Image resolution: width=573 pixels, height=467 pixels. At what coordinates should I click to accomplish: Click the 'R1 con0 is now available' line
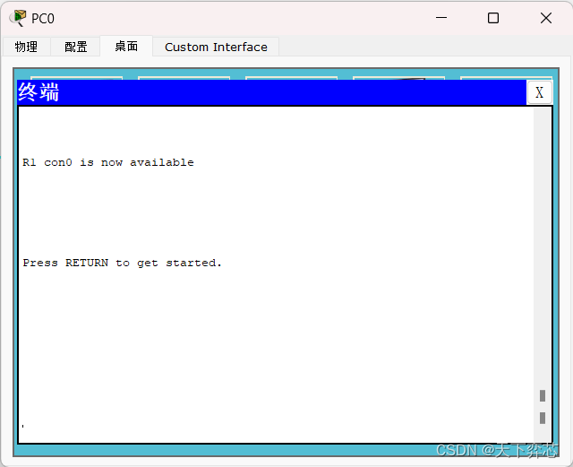tap(108, 162)
